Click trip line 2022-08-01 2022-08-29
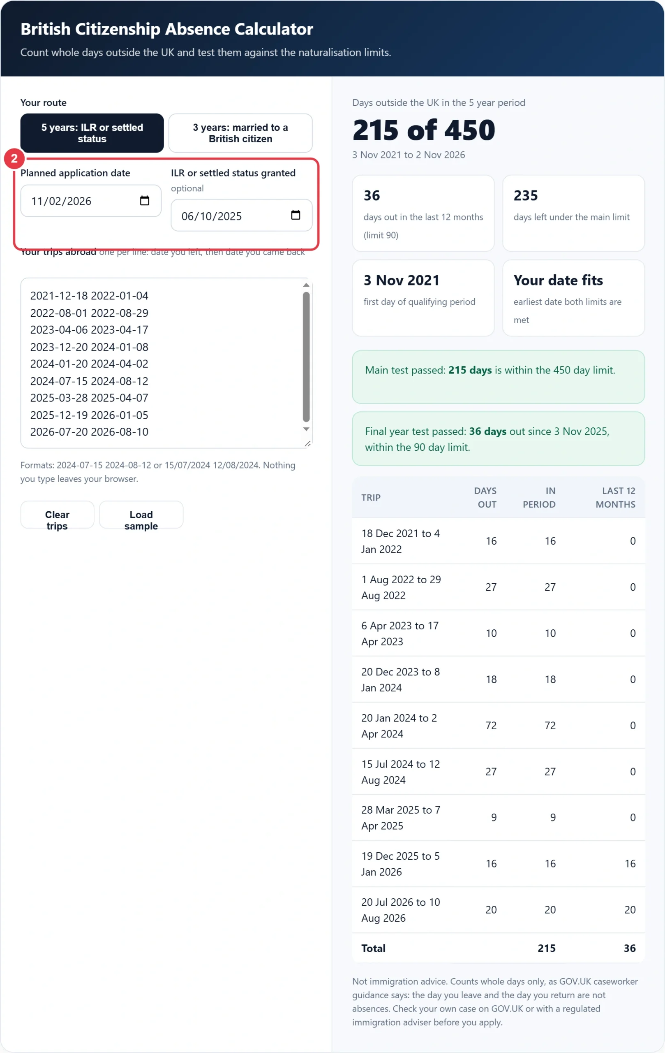This screenshot has height=1053, width=665. [x=89, y=313]
